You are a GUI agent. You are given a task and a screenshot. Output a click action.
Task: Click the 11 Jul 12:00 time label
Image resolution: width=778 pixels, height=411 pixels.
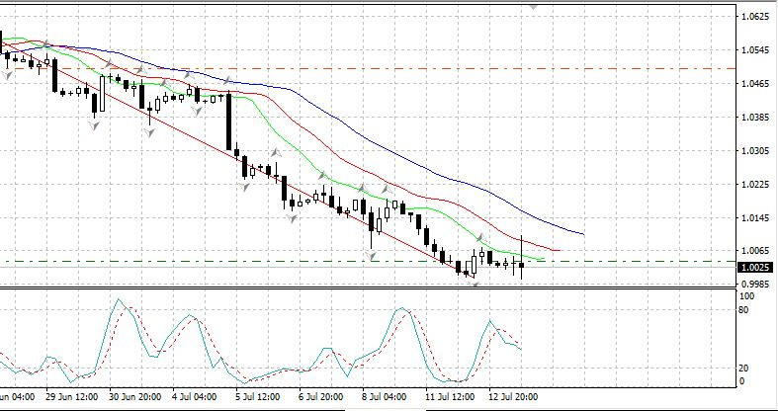[x=450, y=397]
